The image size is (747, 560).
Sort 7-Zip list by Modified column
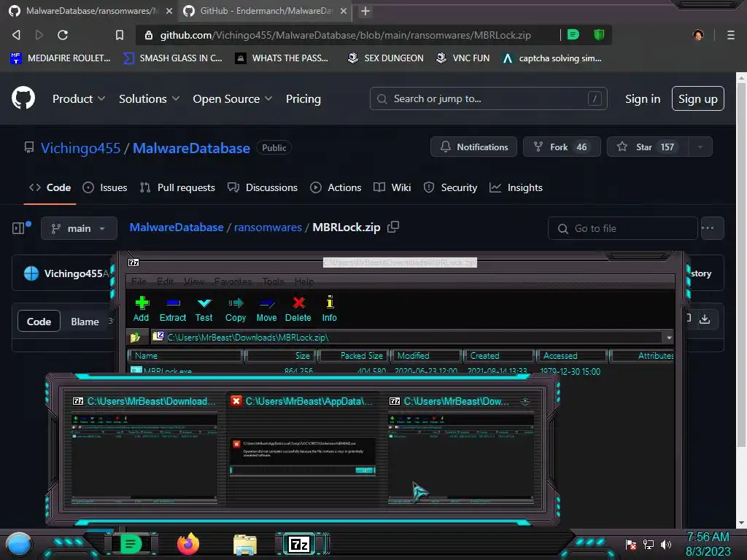click(426, 356)
